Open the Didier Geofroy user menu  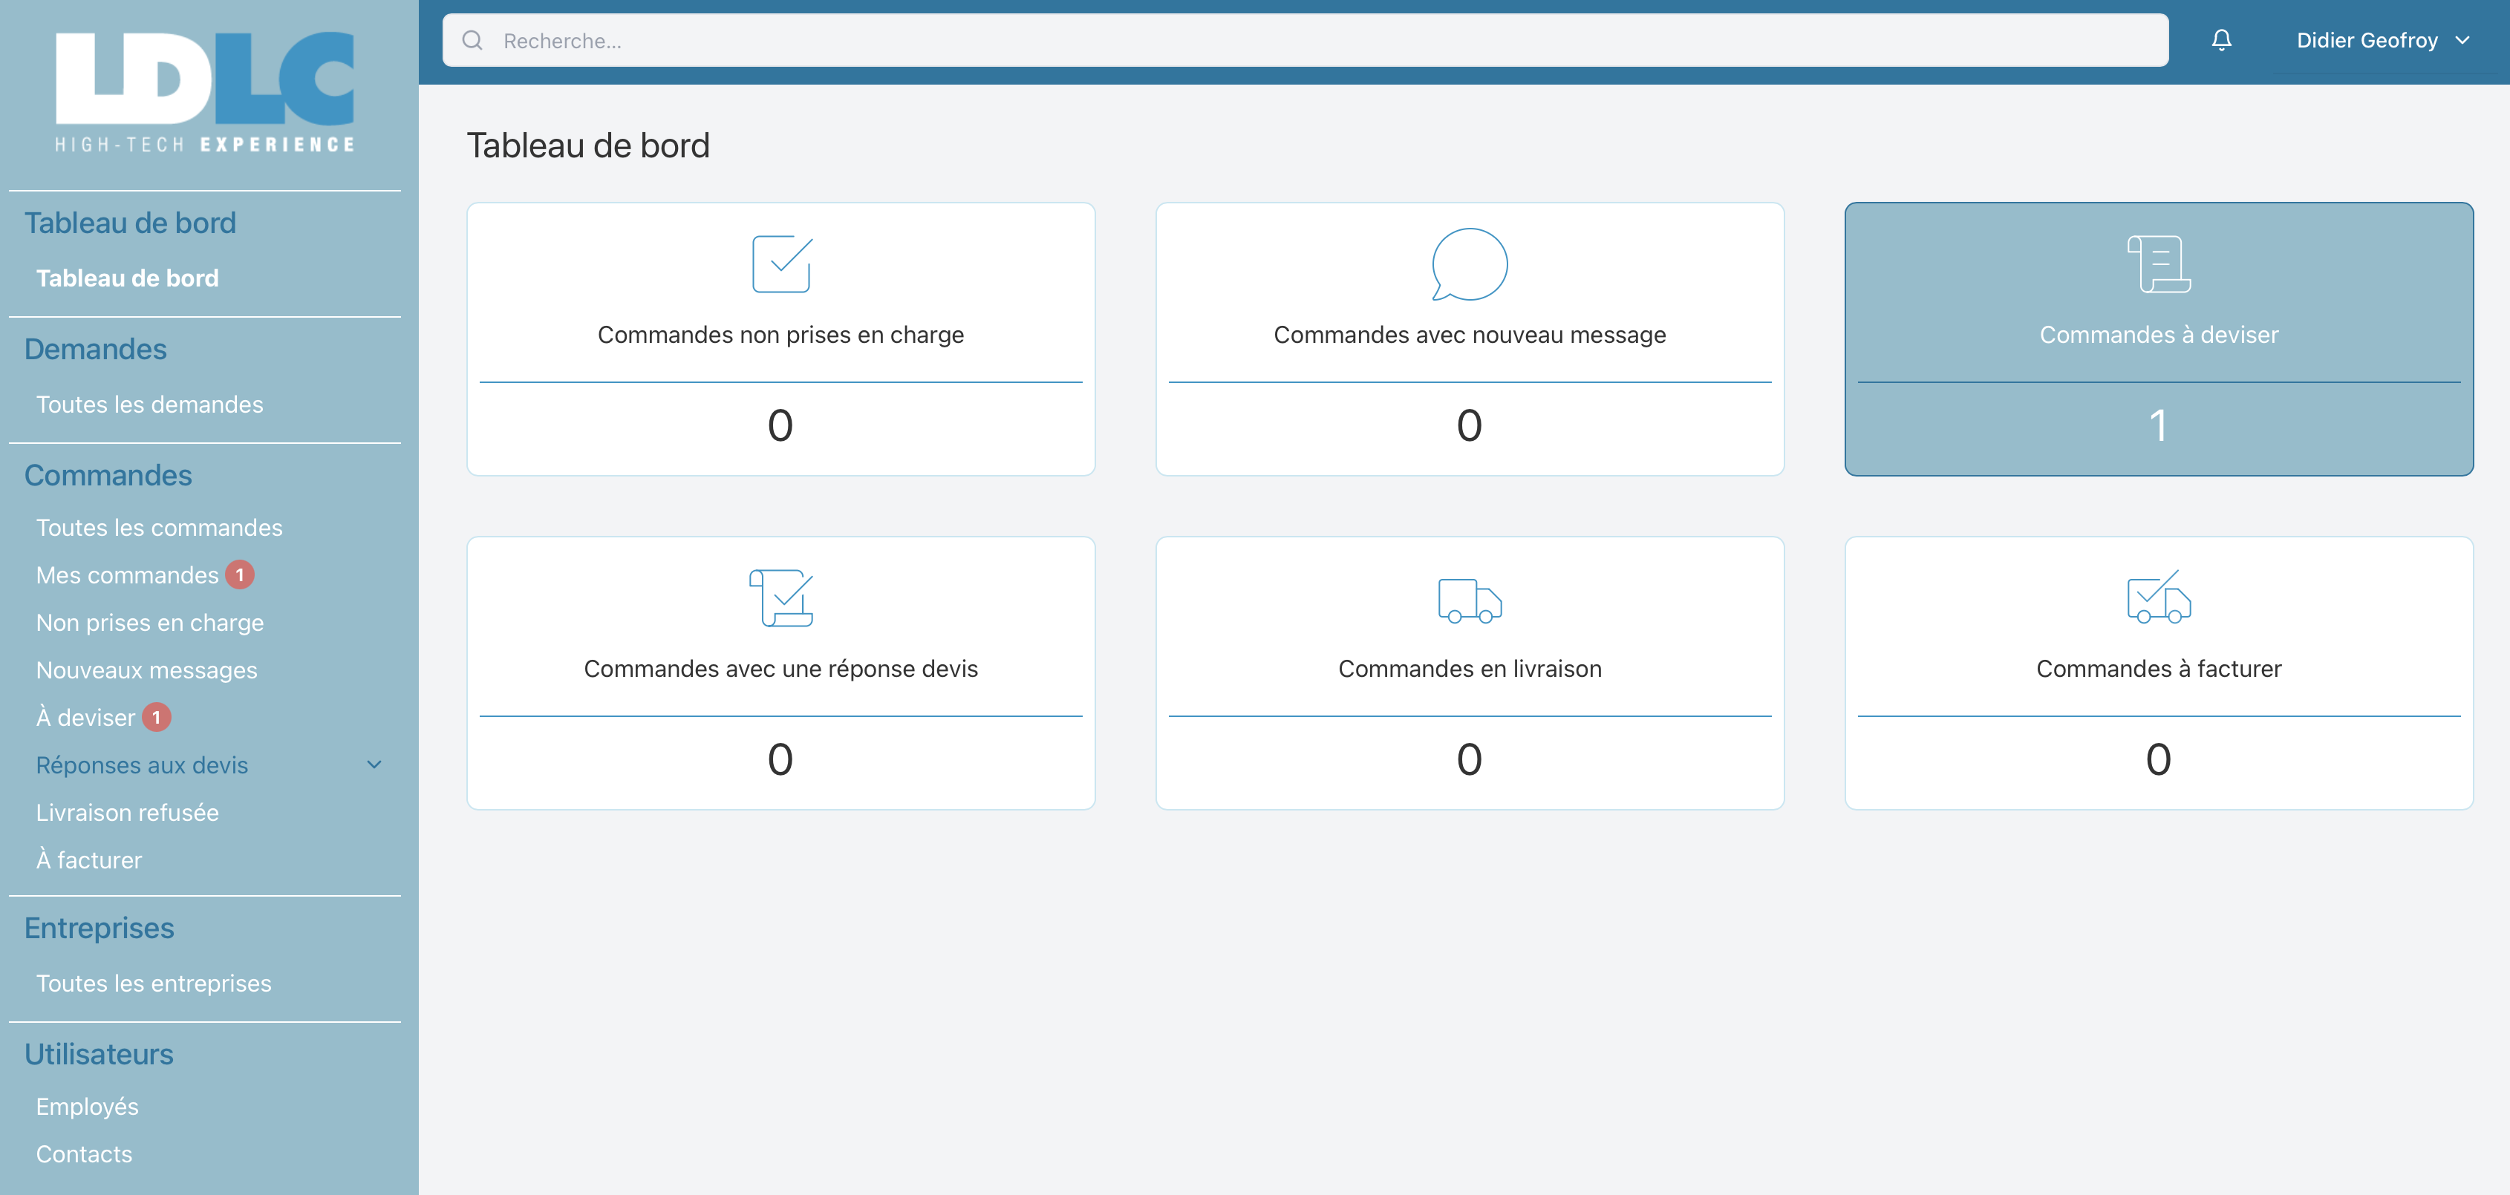pyautogui.click(x=2382, y=40)
